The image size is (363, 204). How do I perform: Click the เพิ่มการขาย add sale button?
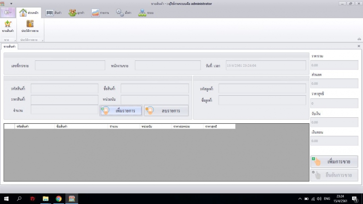(334, 162)
